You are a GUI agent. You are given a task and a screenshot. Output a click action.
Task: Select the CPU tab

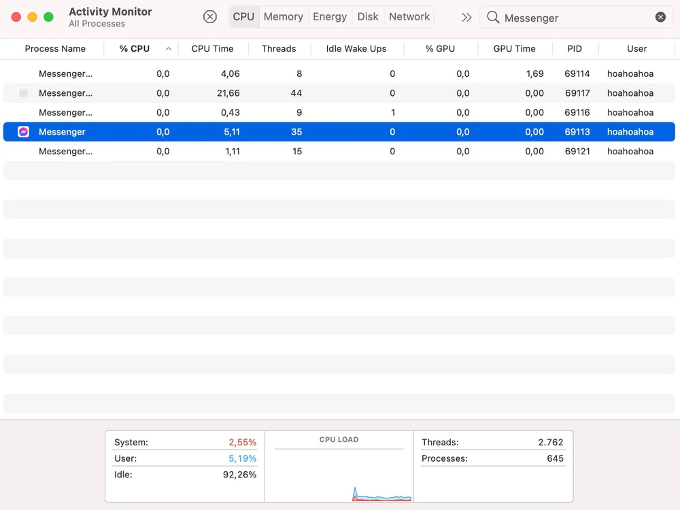coord(243,17)
